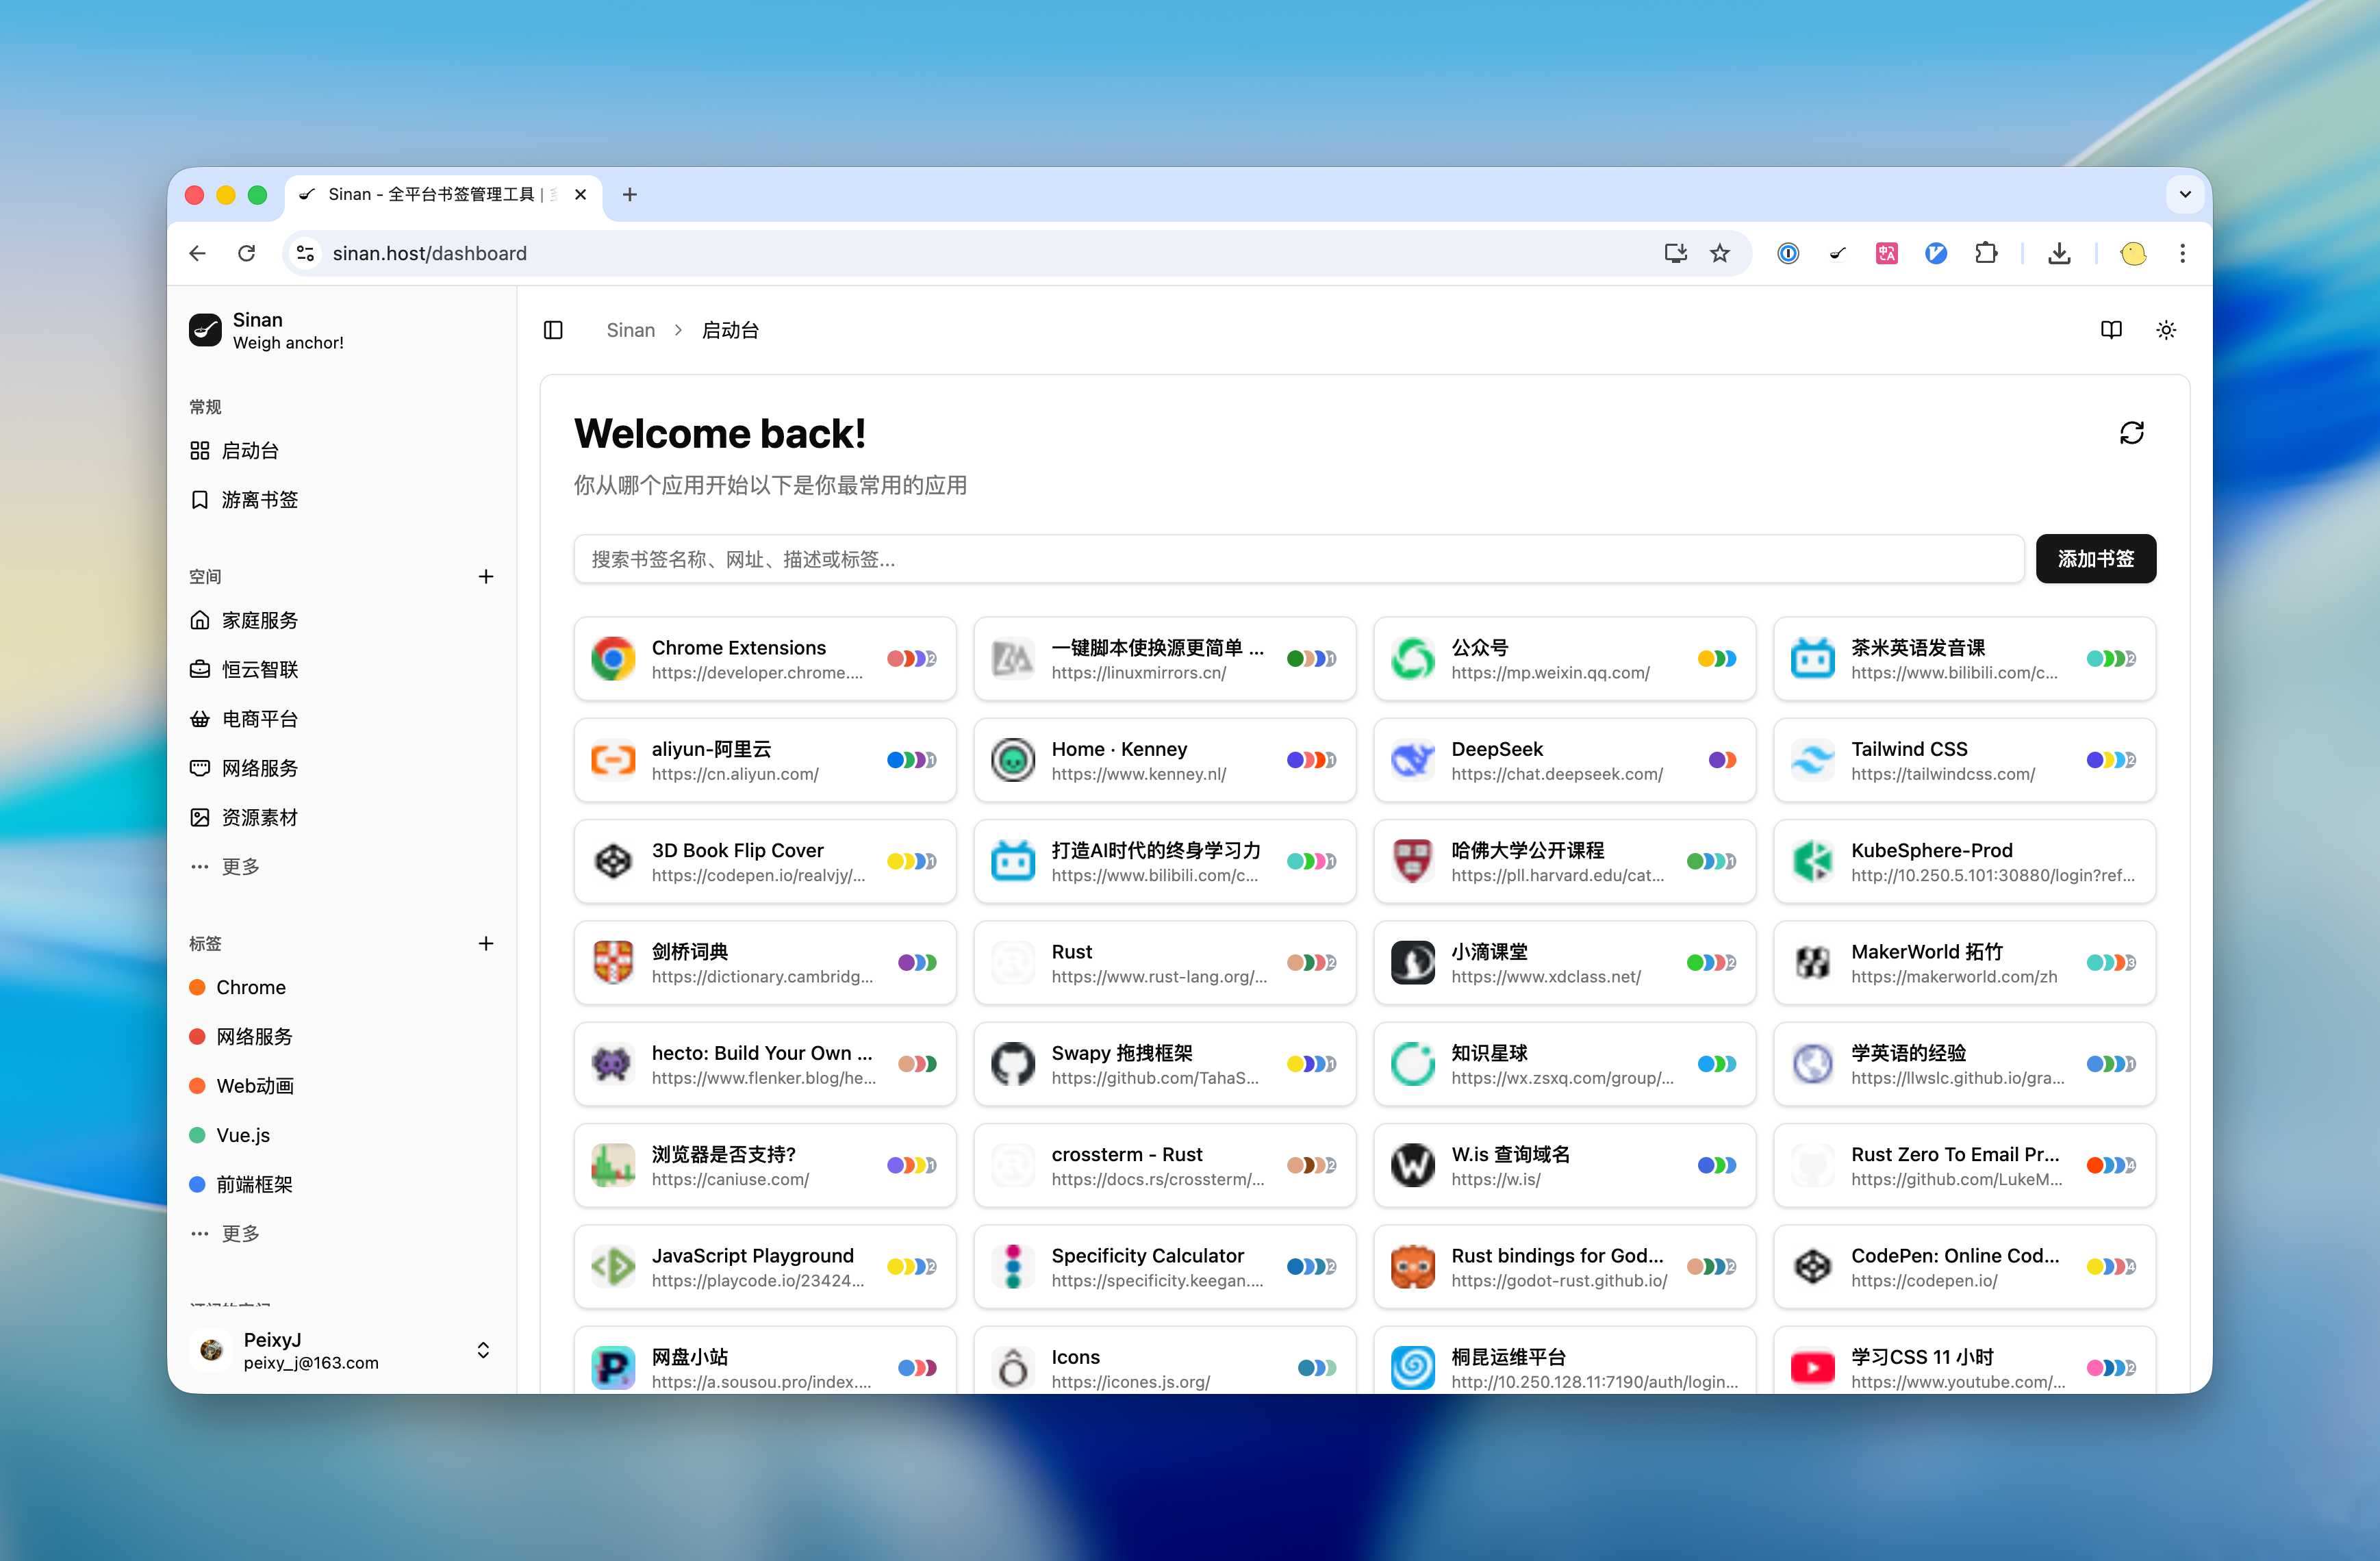Viewport: 2380px width, 1561px height.
Task: Open the tab search dropdown arrow
Action: point(2185,194)
